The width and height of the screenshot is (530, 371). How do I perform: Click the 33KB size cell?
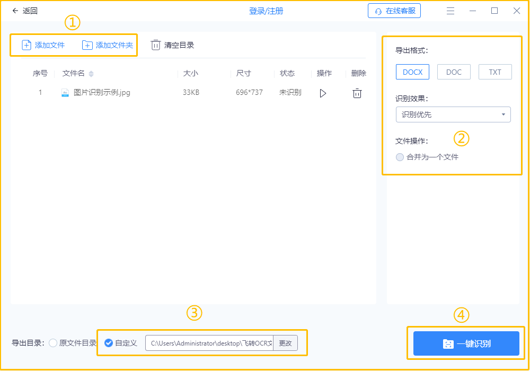click(191, 92)
